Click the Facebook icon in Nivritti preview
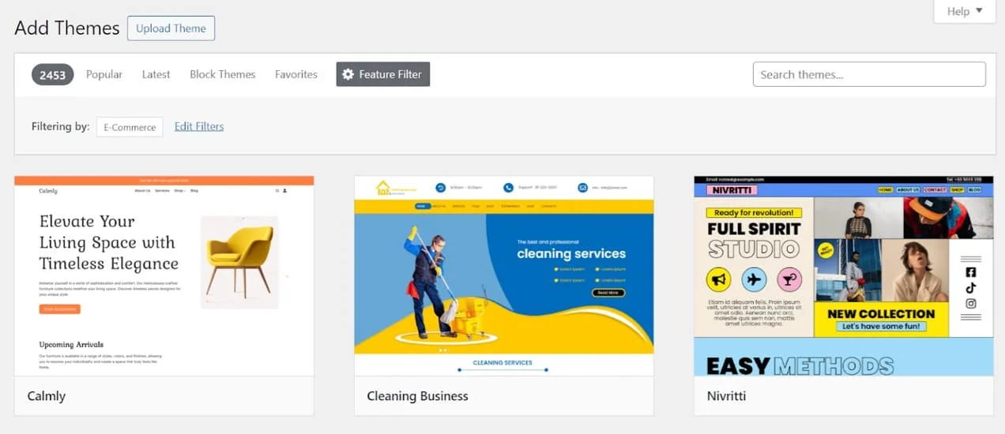Screen dimensions: 1005x434 pyautogui.click(x=971, y=272)
